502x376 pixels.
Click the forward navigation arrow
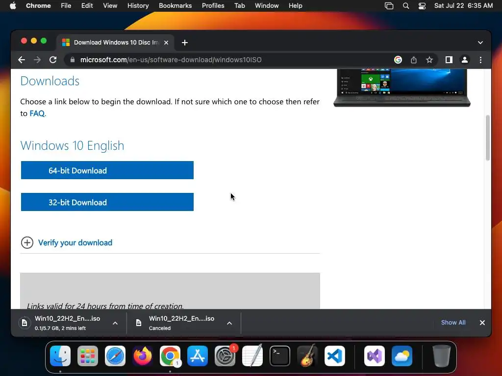coord(37,60)
